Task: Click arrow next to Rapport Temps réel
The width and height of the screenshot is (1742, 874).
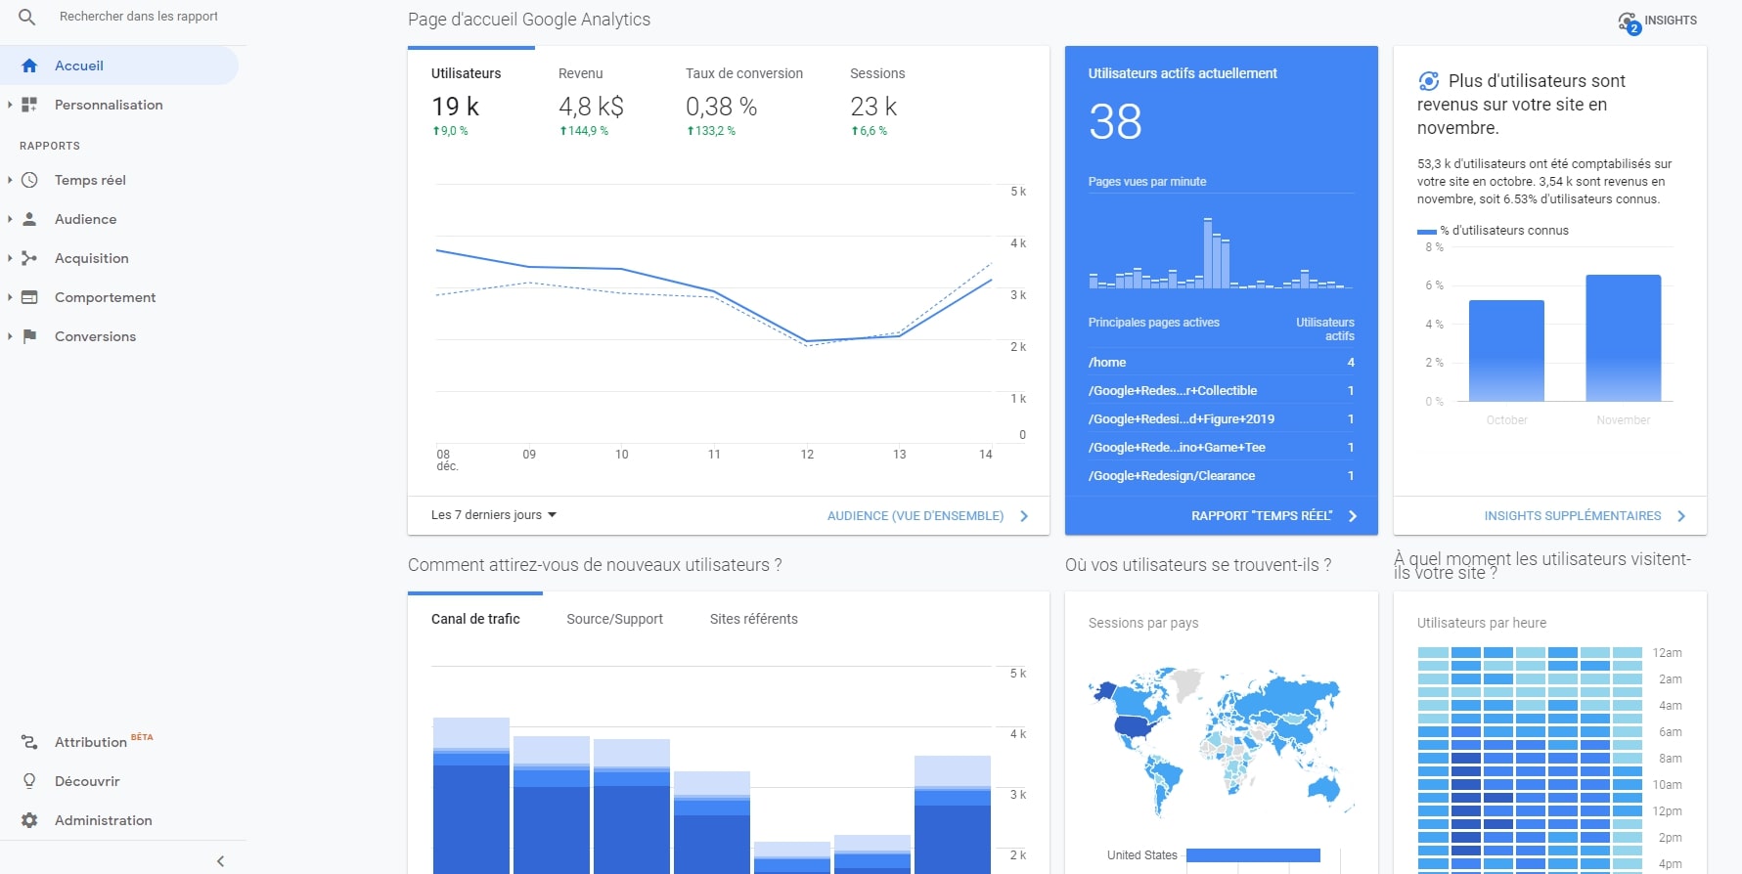Action: [1353, 516]
